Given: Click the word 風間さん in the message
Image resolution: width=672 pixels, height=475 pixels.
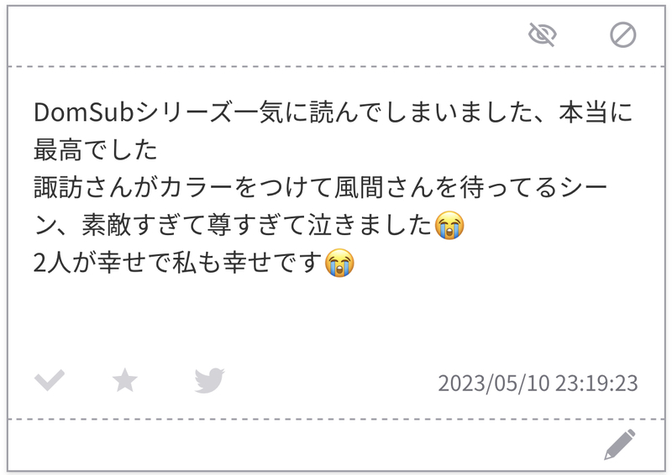Looking at the screenshot, I should click(x=371, y=188).
